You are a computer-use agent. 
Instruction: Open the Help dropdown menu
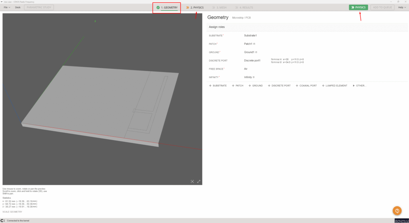pyautogui.click(x=401, y=7)
